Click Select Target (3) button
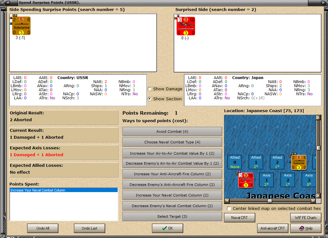Viewport: 328px width, 238px height. (172, 216)
